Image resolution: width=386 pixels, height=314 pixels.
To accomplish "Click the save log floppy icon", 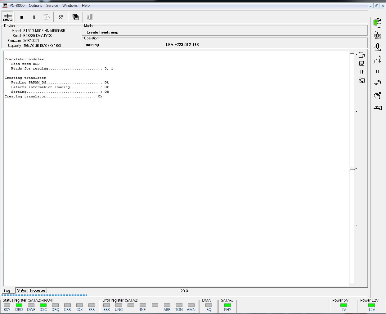I will point(362,63).
